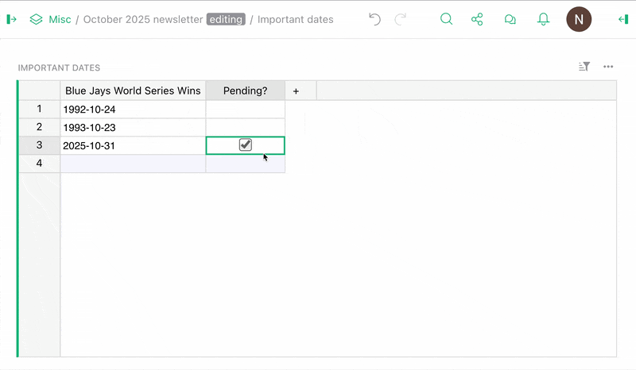Image resolution: width=636 pixels, height=370 pixels.
Task: Click the workspace layers icon
Action: 36,19
